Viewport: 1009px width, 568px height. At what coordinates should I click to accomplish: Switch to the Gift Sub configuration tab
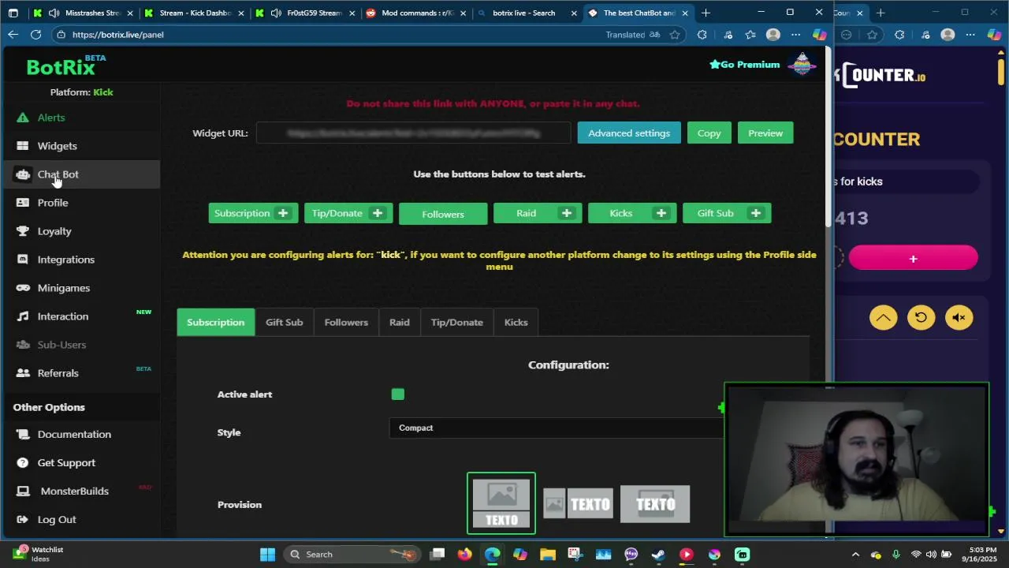click(284, 322)
